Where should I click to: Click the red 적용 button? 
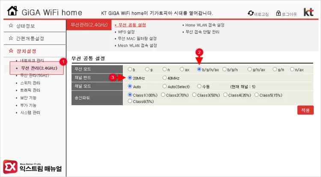(x=306, y=110)
